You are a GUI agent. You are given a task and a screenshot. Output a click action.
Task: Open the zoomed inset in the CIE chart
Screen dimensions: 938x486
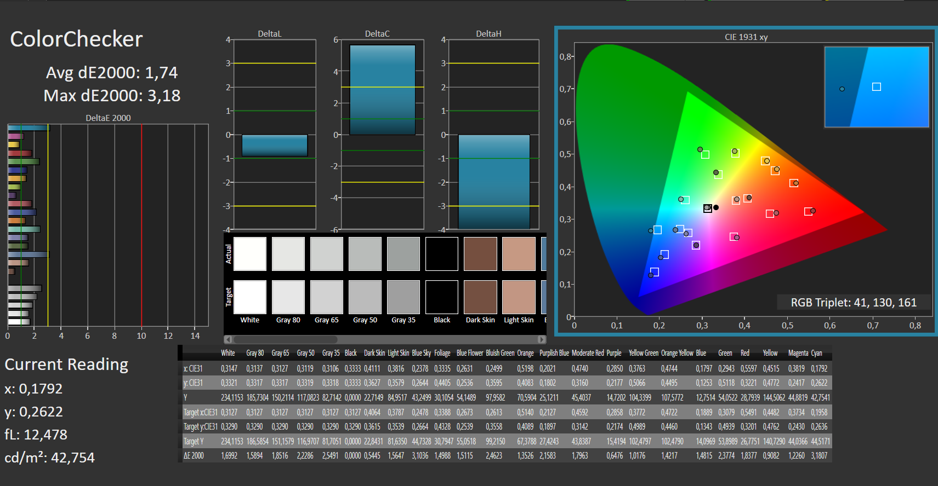(x=877, y=87)
